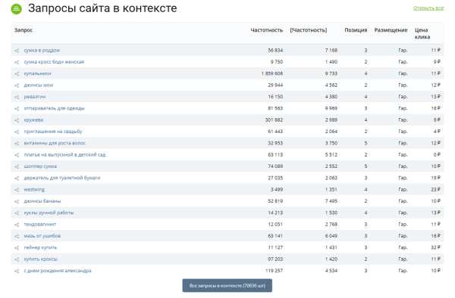The height and width of the screenshot is (298, 455).
Task: Click share icon next to 'отпариватель для одежды'
Action: coord(17,108)
